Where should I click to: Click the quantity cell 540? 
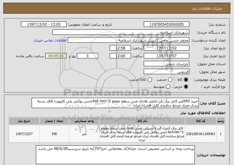54,134
